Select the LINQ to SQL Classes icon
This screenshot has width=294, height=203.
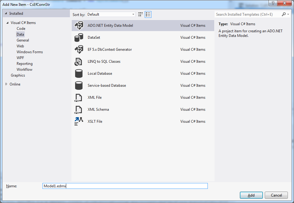tap(79, 62)
